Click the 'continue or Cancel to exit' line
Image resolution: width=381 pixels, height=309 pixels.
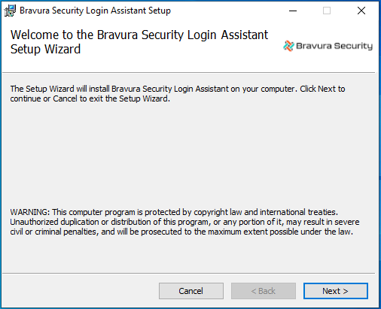[90, 98]
